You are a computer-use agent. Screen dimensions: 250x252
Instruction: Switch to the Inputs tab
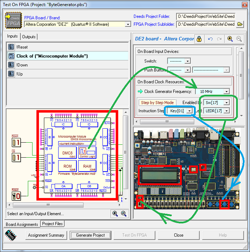click(12, 36)
